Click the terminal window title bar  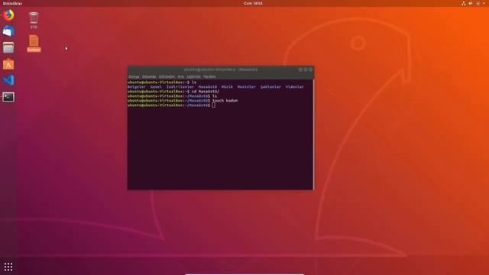tap(221, 70)
